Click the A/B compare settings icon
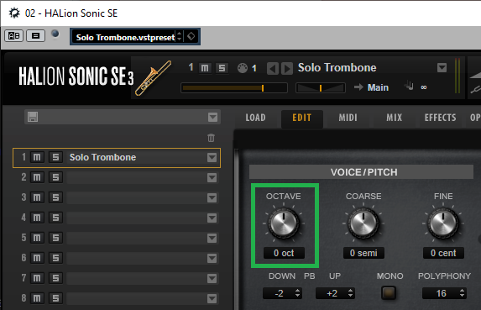 coord(13,36)
